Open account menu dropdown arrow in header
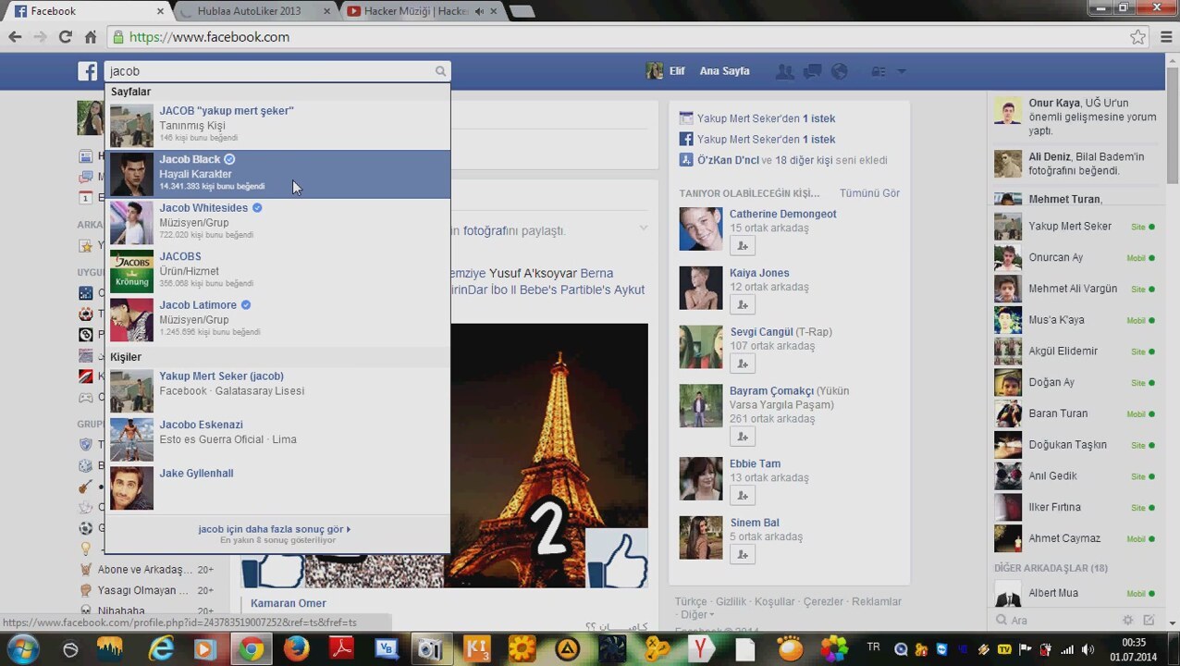This screenshot has height=666, width=1180. point(902,71)
